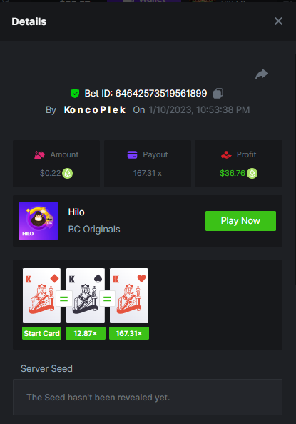Click the Amount bet icon
296x424 pixels.
[x=39, y=154]
